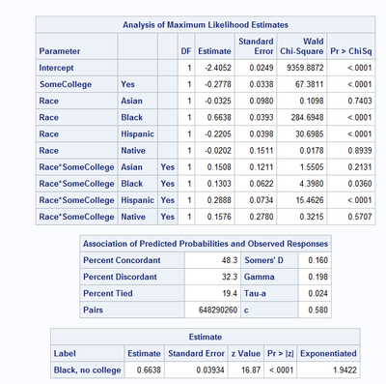Viewport: 386px width, 384px height.
Task: Select the Pr > |z| column header
Action: click(x=281, y=354)
